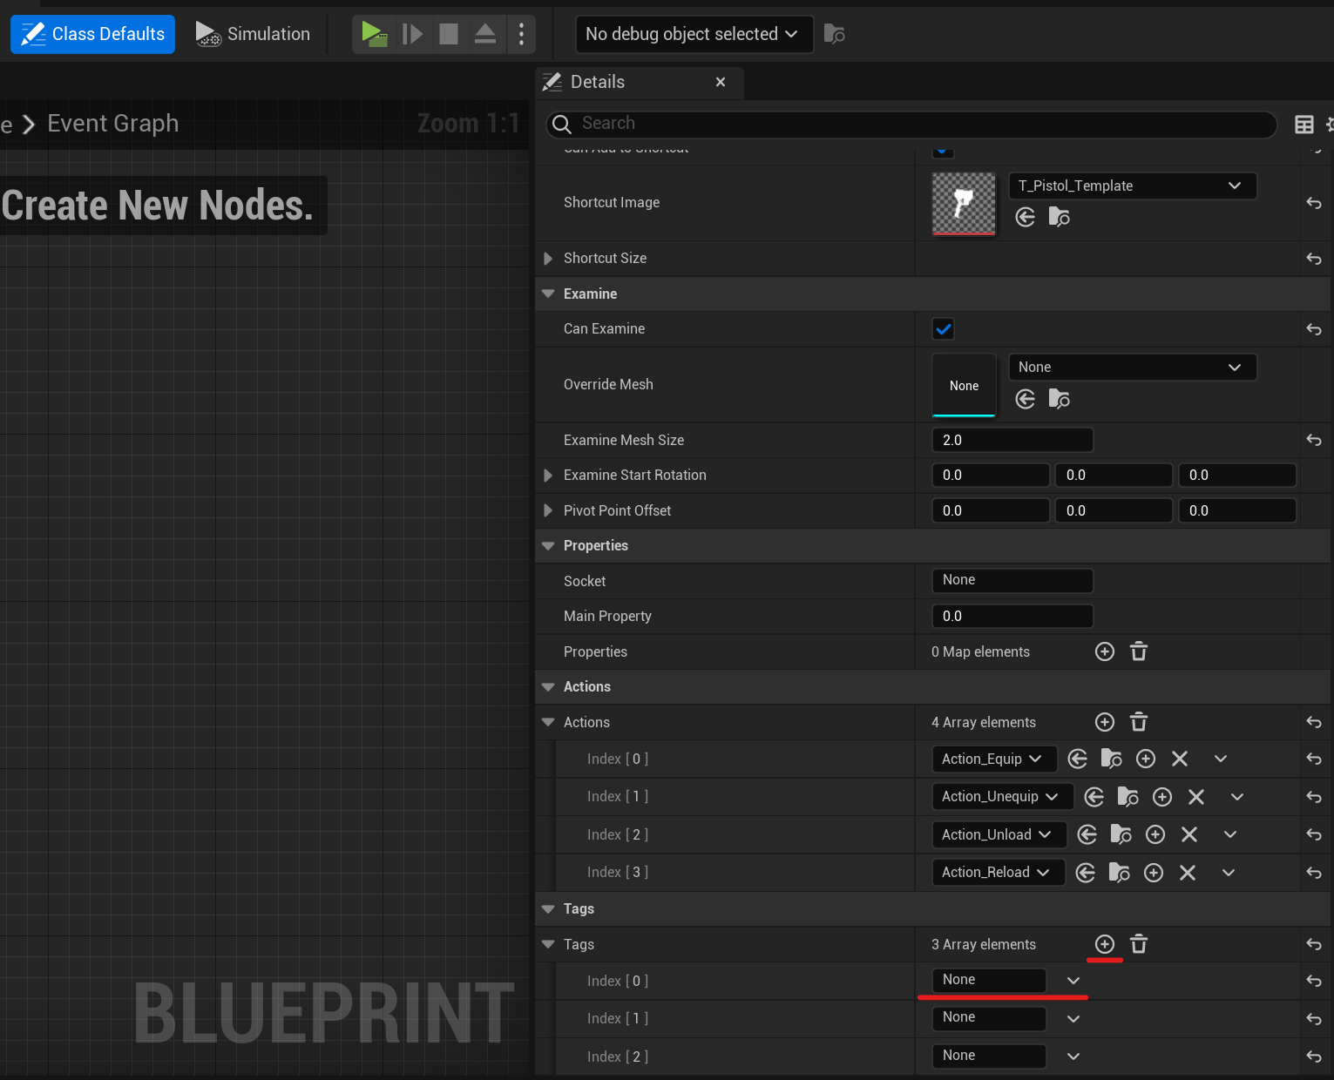
Task: Open Actions Index 0 element options chevron
Action: [x=1221, y=759]
